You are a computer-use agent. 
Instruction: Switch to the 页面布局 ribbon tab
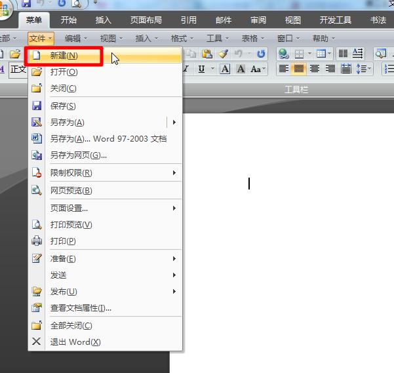[146, 20]
